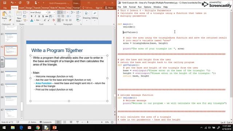Start slideshow from beginning via quick access icon
The width and height of the screenshot is (233, 131).
click(x=28, y=3)
